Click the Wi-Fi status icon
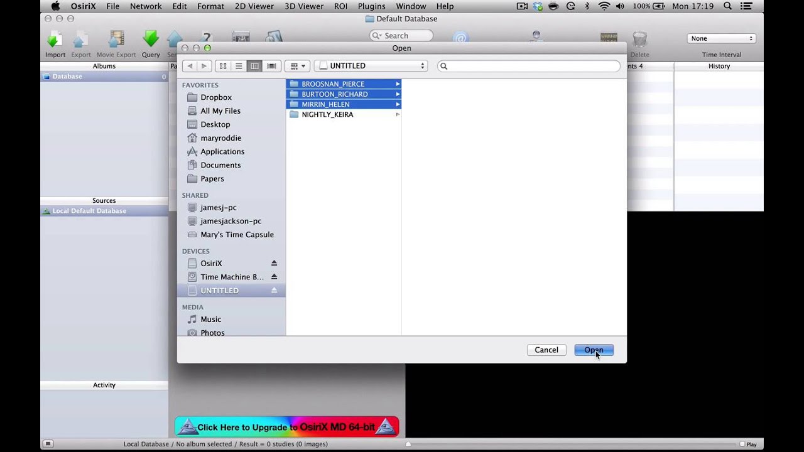This screenshot has width=804, height=452. (604, 6)
